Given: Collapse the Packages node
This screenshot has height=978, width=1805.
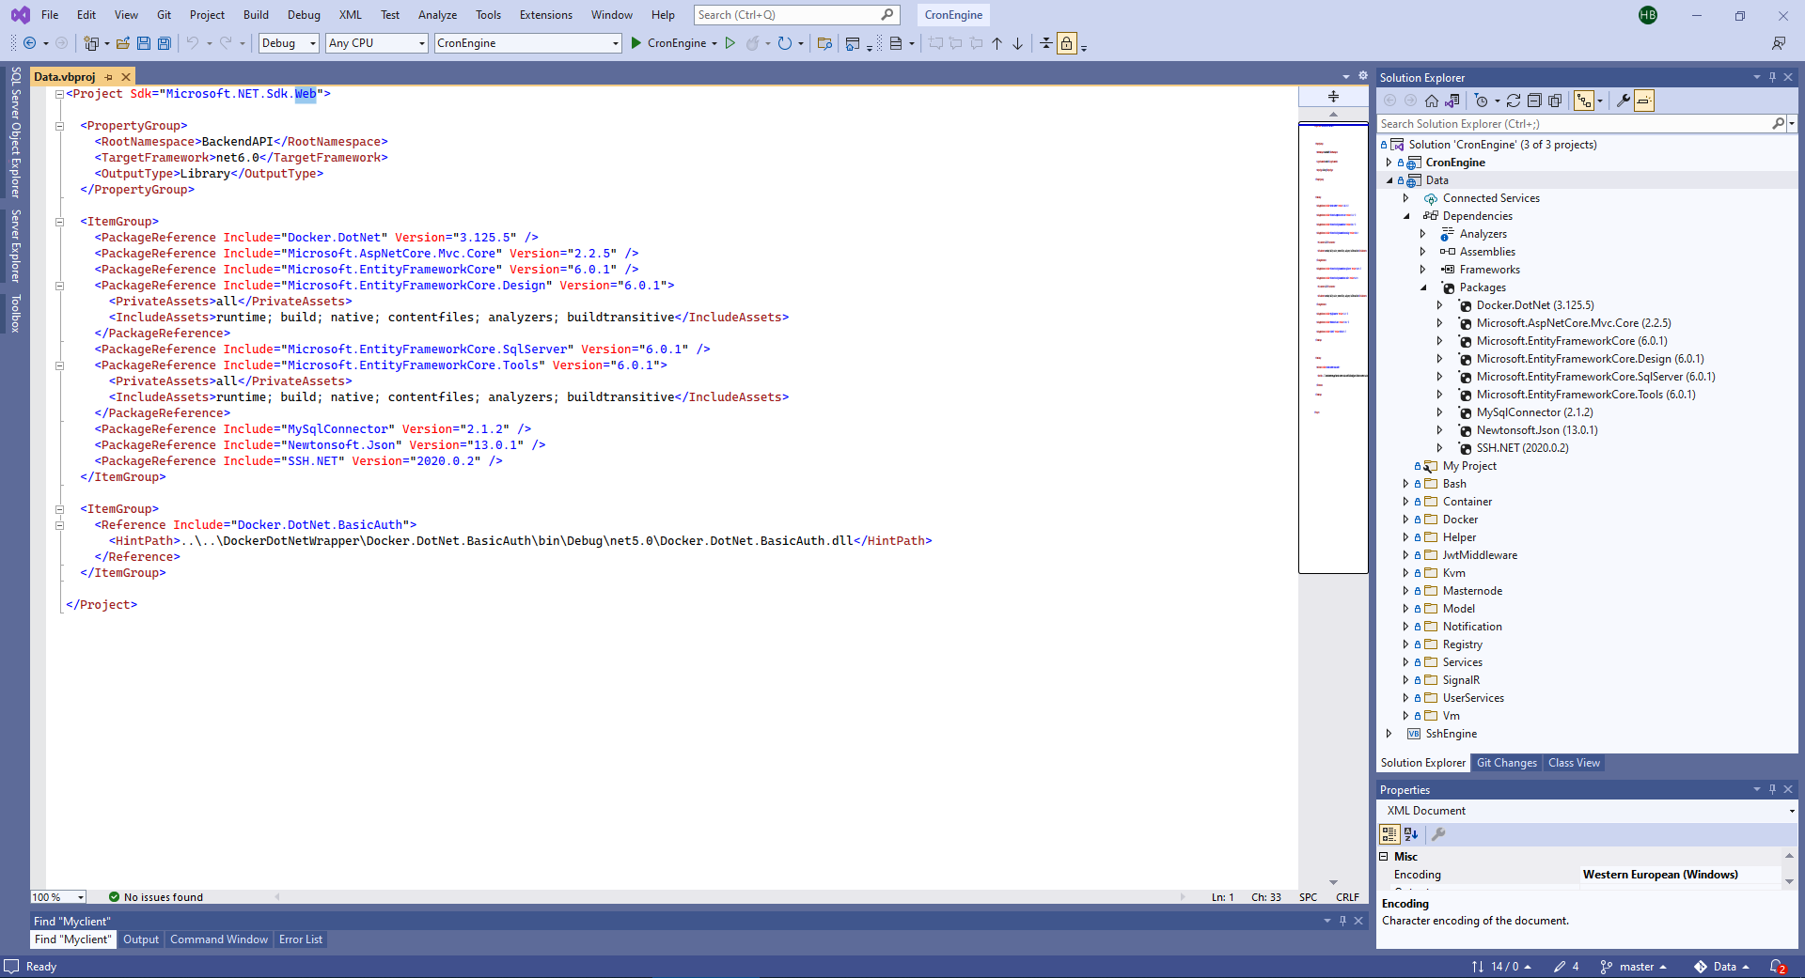Looking at the screenshot, I should pos(1423,287).
